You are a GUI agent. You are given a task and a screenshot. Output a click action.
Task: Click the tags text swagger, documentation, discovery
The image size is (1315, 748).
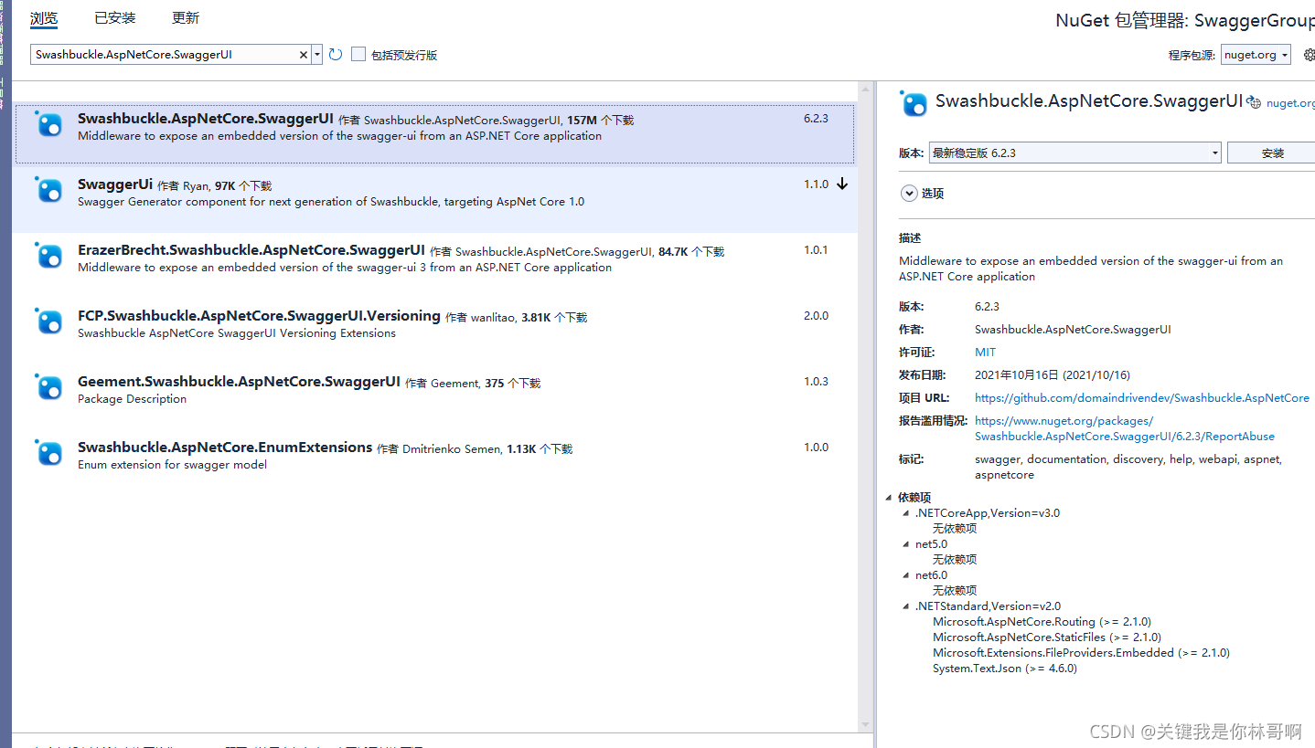[1128, 467]
